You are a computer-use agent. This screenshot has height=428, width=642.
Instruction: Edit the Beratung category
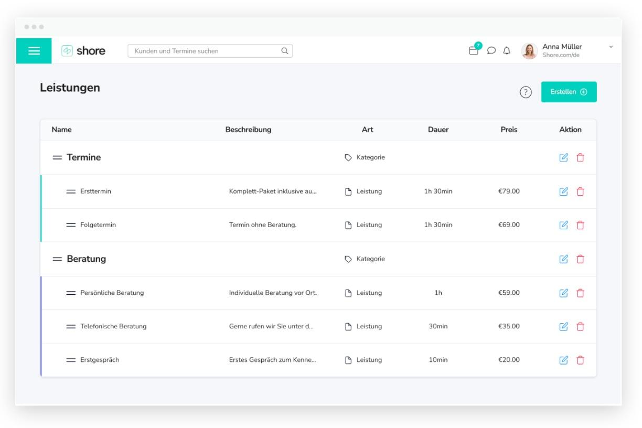[x=564, y=259]
